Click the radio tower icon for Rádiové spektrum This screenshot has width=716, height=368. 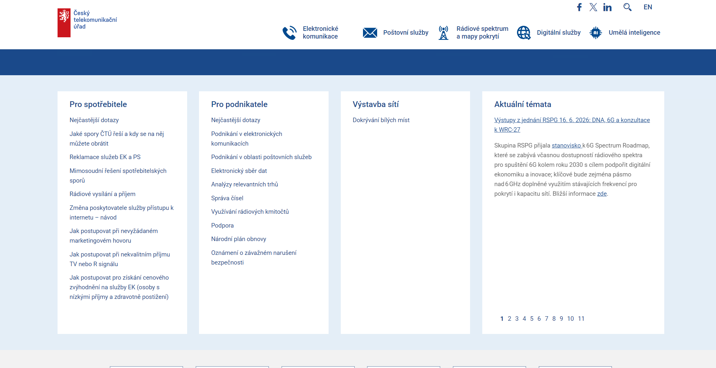[x=443, y=32]
